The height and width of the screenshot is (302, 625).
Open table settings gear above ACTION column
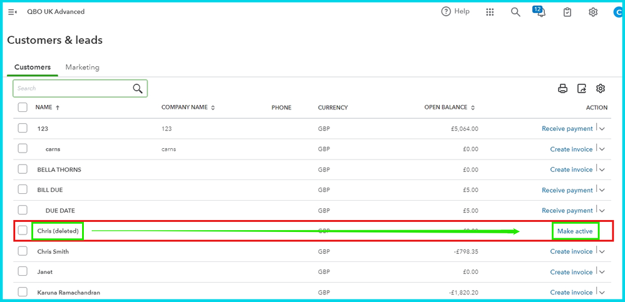pyautogui.click(x=601, y=89)
